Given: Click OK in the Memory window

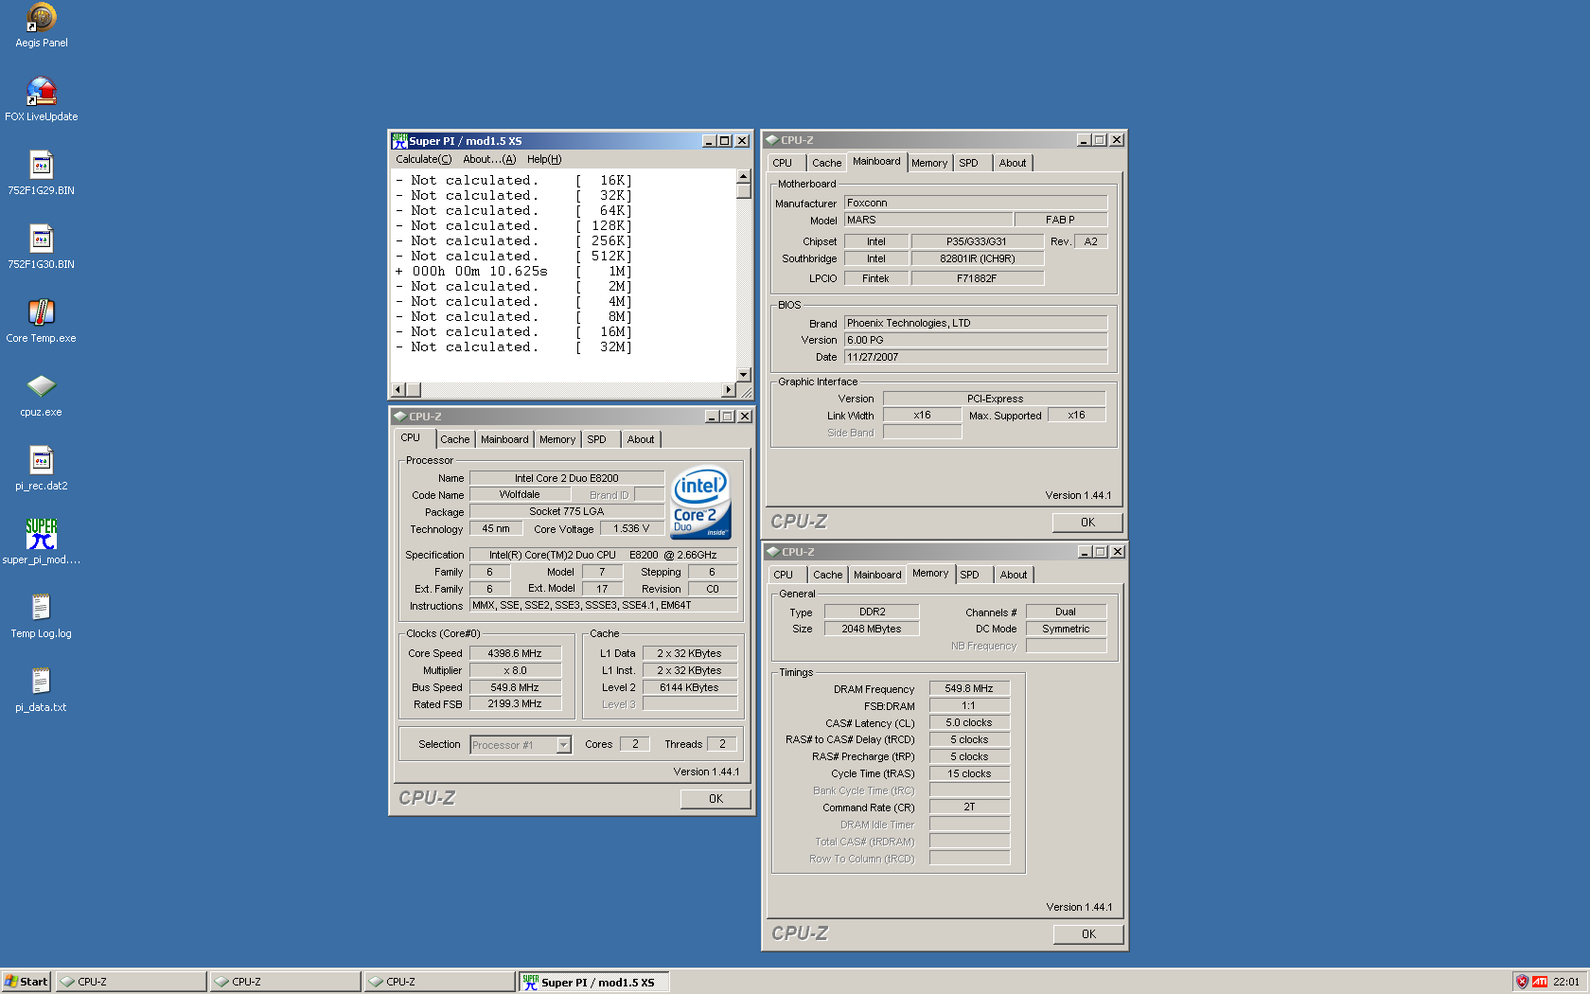Looking at the screenshot, I should [1088, 934].
